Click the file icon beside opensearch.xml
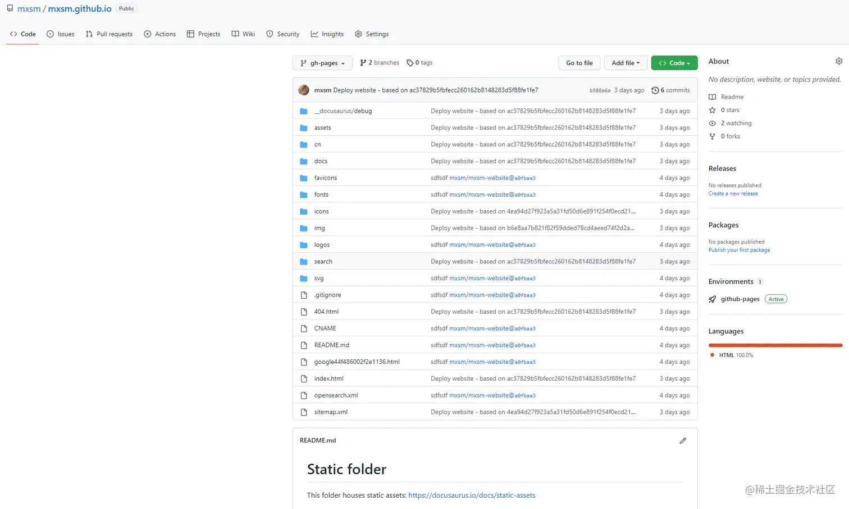The height and width of the screenshot is (509, 849). tap(304, 395)
